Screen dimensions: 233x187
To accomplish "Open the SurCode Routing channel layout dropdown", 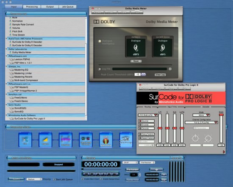I will [147, 115].
